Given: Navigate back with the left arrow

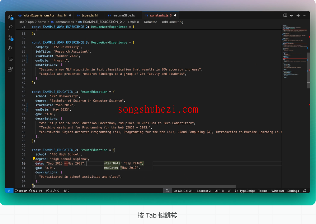Looking at the screenshot, I should pyautogui.click(x=291, y=15).
